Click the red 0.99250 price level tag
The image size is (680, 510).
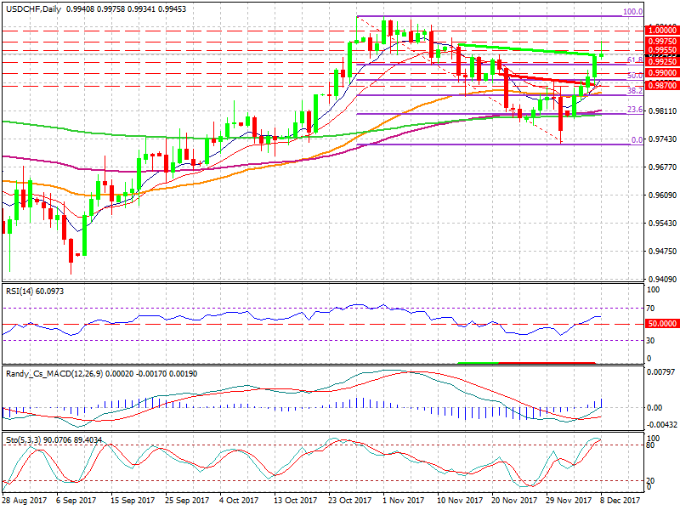[x=662, y=62]
